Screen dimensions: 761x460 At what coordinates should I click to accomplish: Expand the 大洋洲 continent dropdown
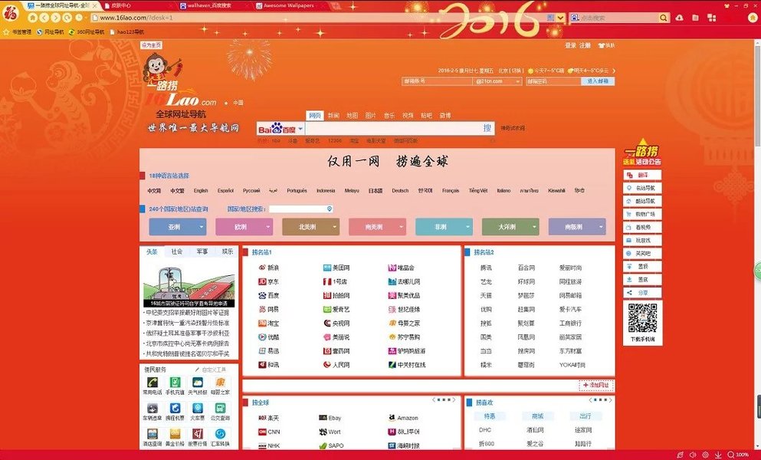point(510,227)
